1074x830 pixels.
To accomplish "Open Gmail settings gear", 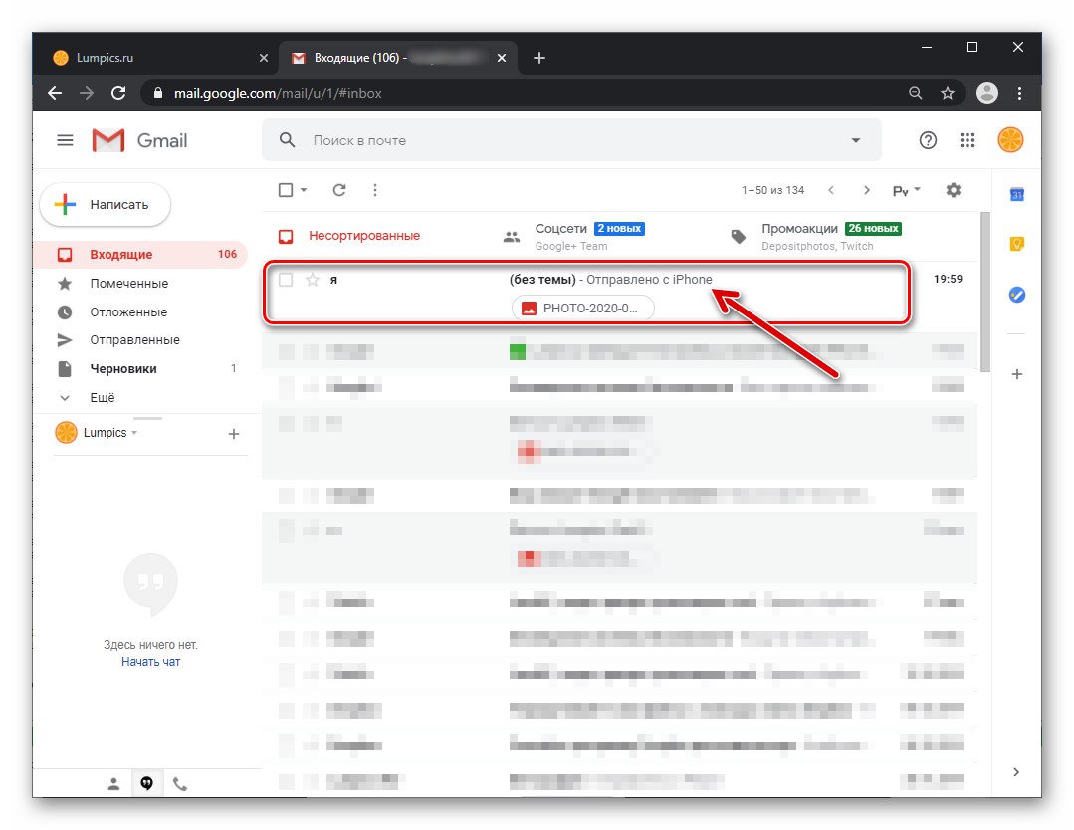I will [x=953, y=190].
